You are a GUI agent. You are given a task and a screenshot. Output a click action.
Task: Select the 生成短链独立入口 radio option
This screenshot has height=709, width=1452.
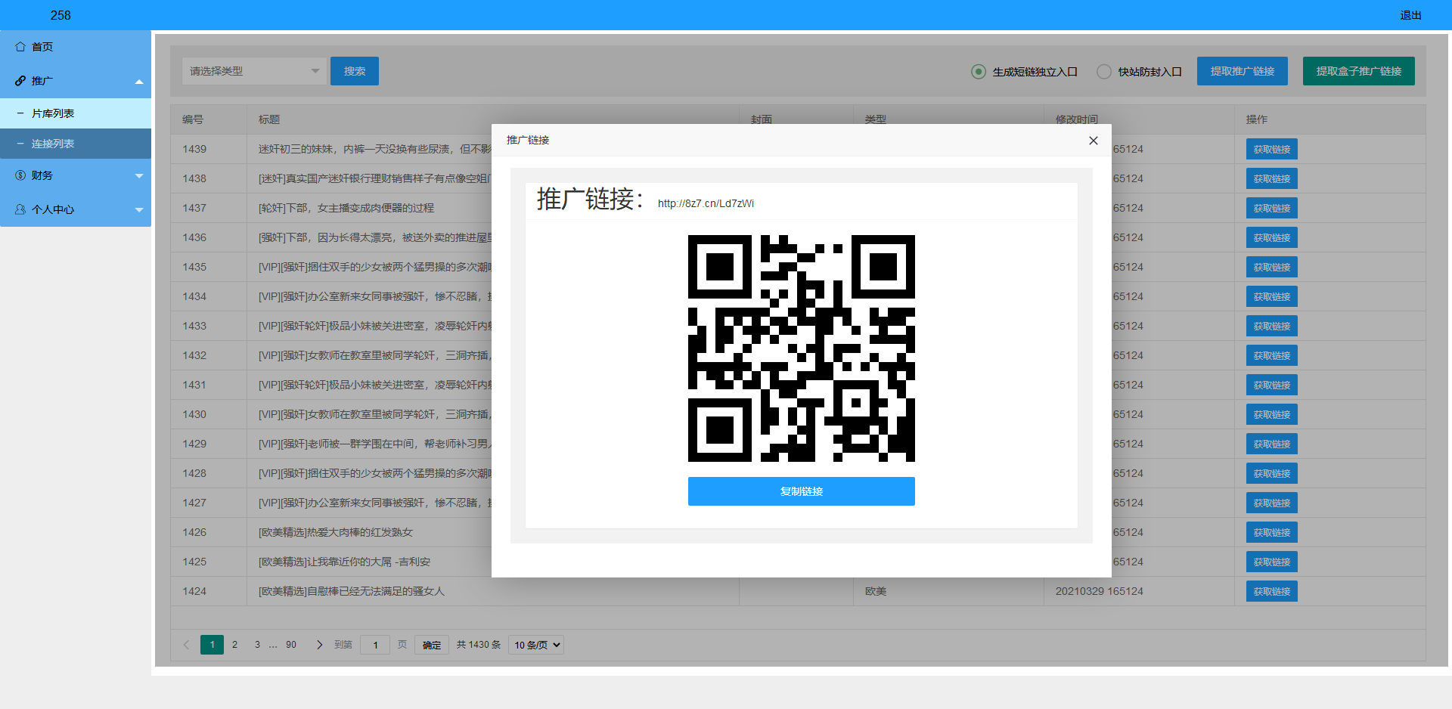tap(979, 71)
